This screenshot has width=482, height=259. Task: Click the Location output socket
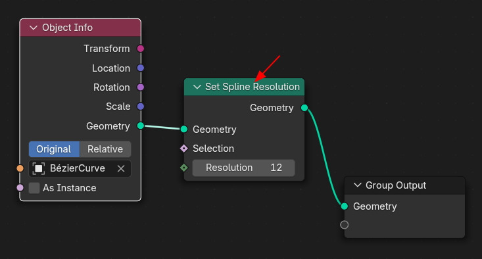pyautogui.click(x=141, y=68)
